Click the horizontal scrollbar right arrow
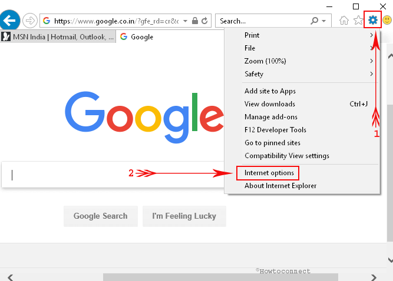393x281 pixels. click(374, 277)
